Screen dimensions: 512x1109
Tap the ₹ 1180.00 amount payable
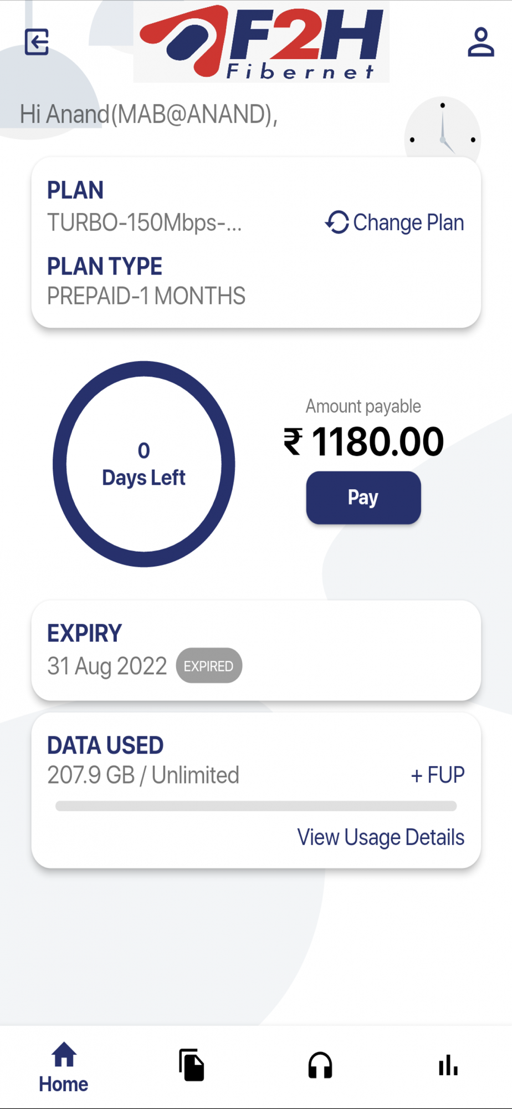363,442
